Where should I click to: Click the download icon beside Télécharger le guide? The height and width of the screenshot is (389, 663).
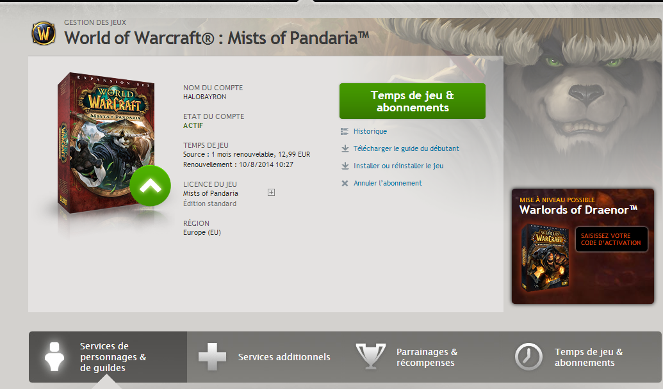coord(345,148)
